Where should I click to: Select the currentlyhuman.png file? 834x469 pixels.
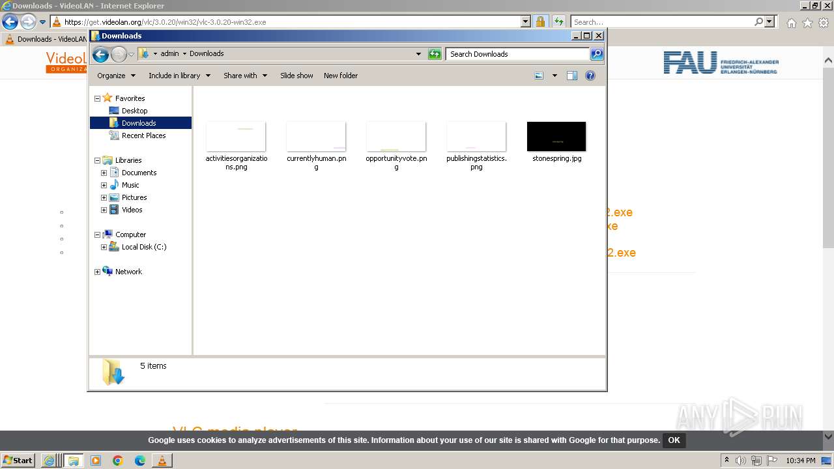coord(316,146)
